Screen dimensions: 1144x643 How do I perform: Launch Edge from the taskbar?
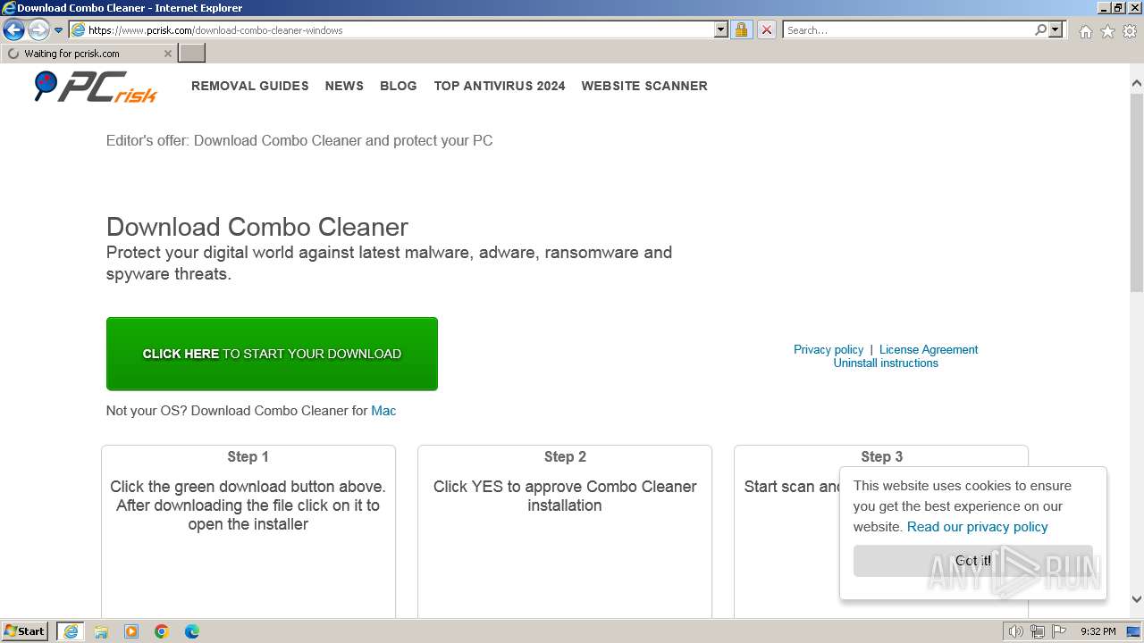[x=192, y=631]
